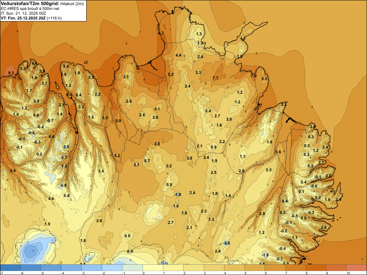
Task: Click the legend swatch between -2 and -1
Action: [x=112, y=268]
